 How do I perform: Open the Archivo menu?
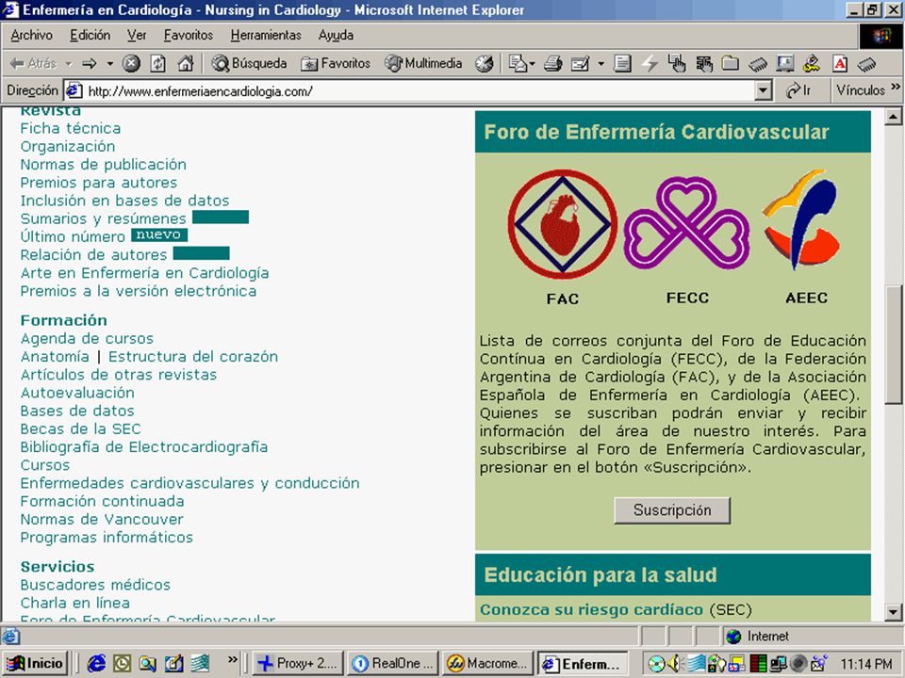coord(31,35)
